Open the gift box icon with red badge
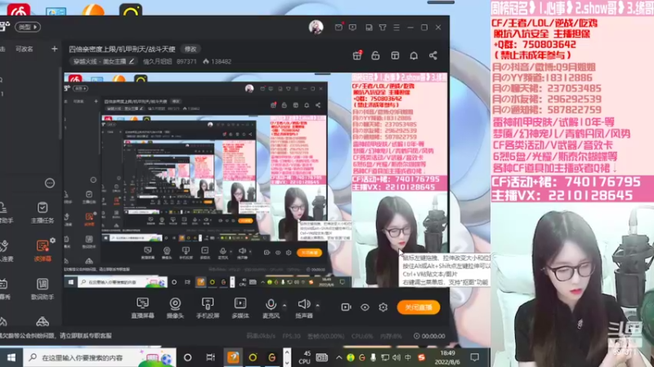This screenshot has width=654, height=367. (357, 55)
